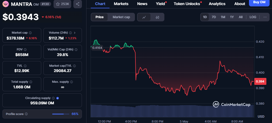Click the 29.8% Vol/Mkt Cap value
The height and width of the screenshot is (123, 272).
62,55
